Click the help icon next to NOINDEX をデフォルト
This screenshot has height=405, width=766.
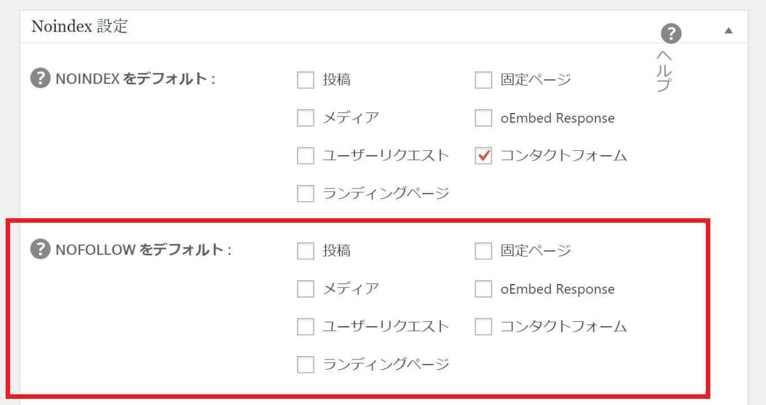click(x=39, y=79)
